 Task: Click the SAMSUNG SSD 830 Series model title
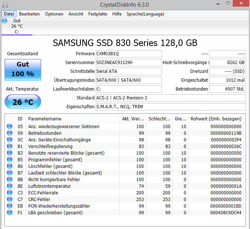click(125, 43)
